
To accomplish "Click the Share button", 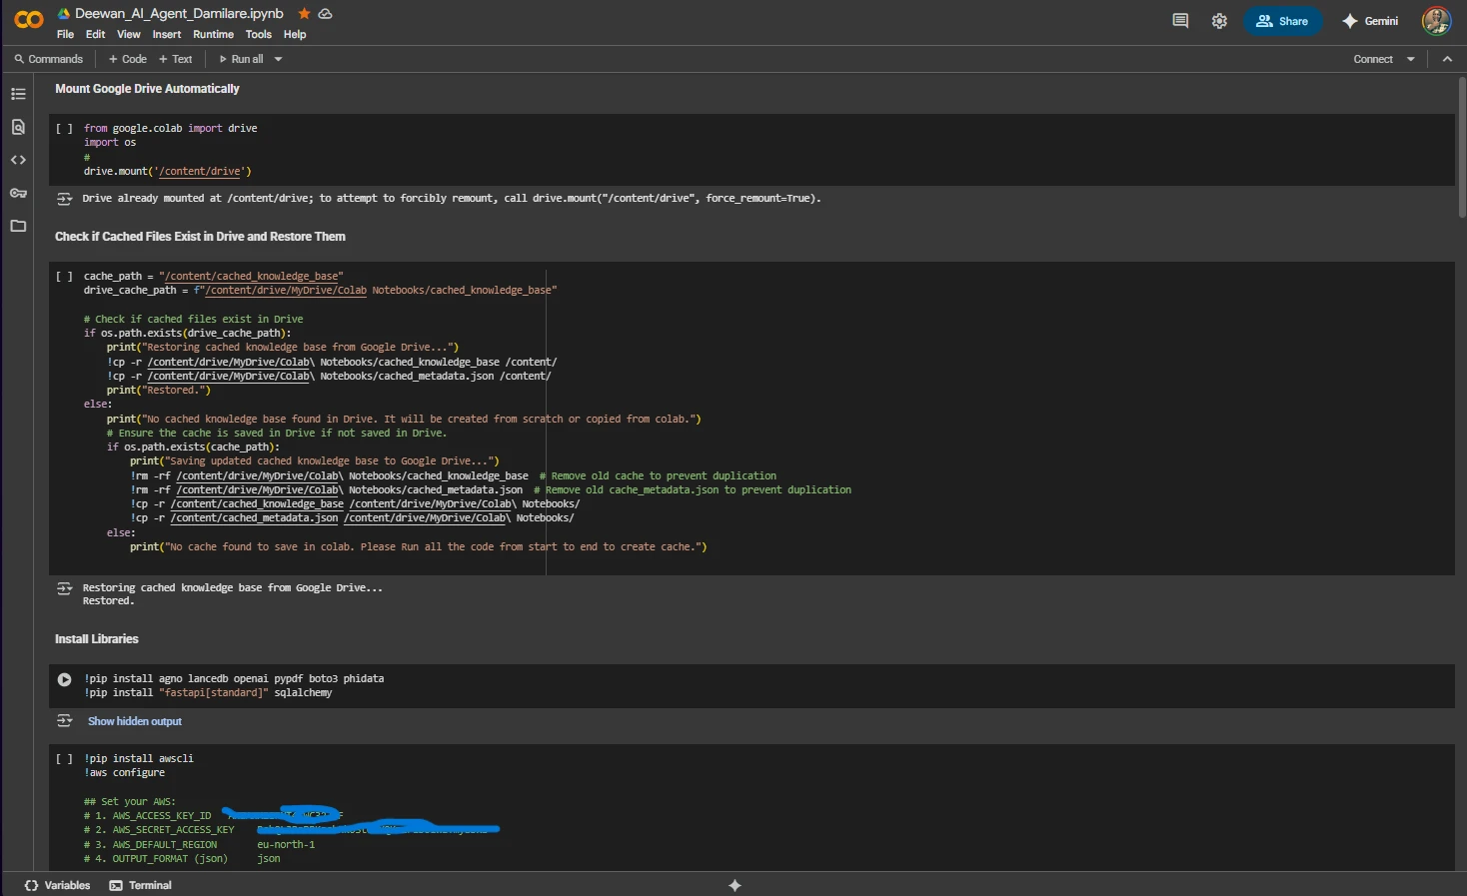I will pyautogui.click(x=1283, y=21).
